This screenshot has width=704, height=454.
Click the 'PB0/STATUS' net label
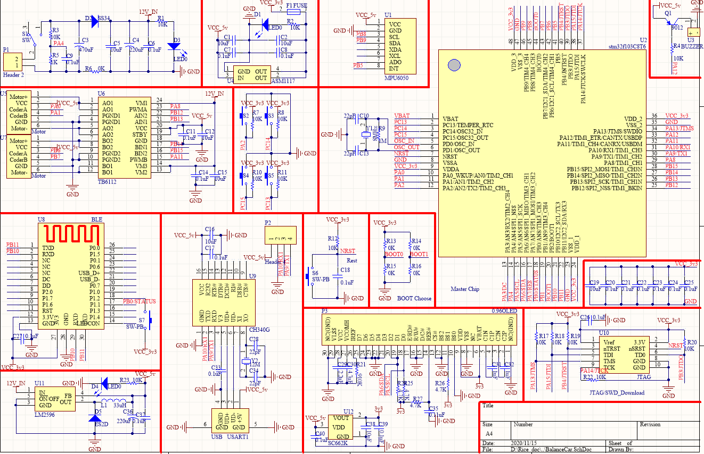point(139,301)
